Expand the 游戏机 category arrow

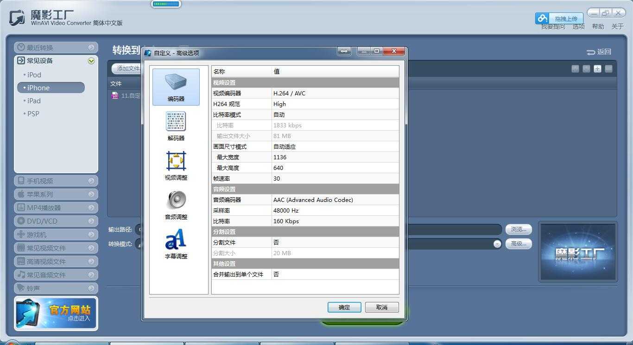click(x=91, y=234)
